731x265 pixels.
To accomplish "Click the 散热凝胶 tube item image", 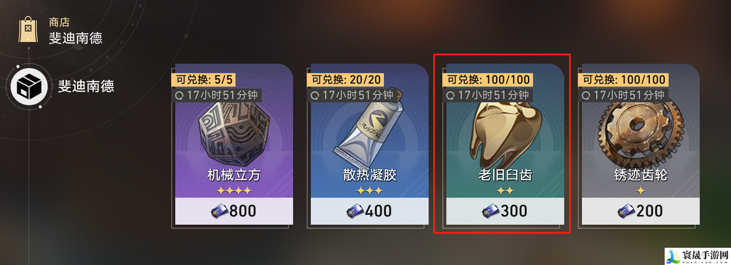I will point(368,127).
